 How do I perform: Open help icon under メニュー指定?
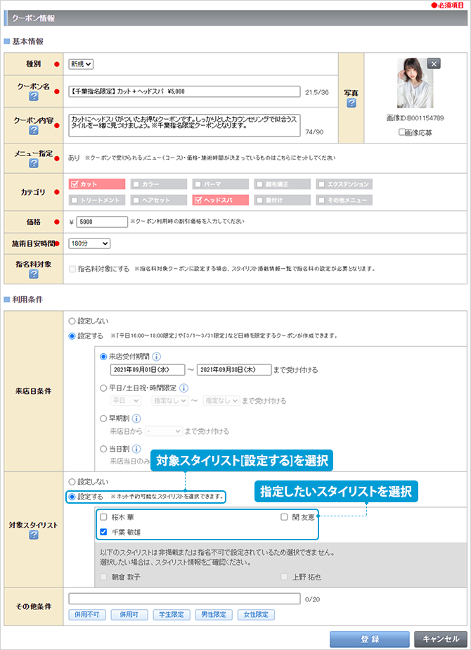click(33, 163)
